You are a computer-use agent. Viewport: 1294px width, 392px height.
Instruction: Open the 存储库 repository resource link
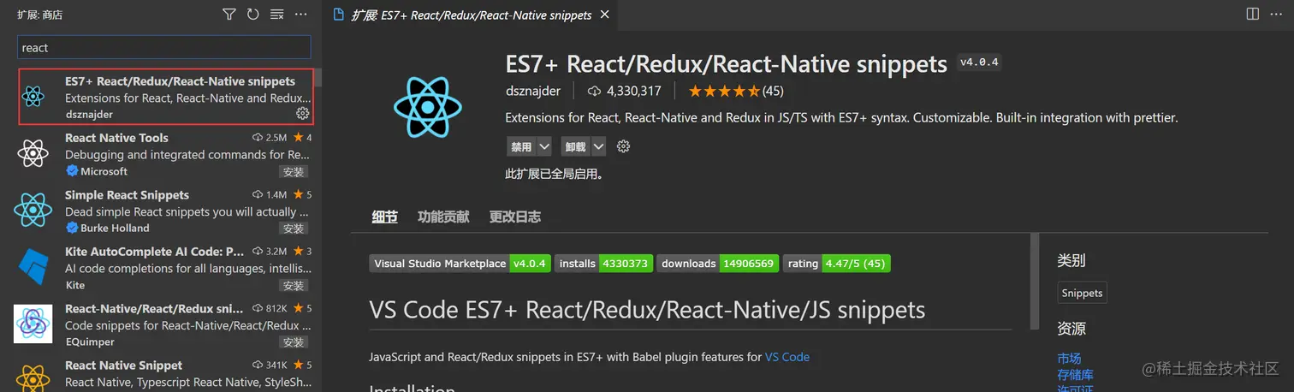(1075, 374)
